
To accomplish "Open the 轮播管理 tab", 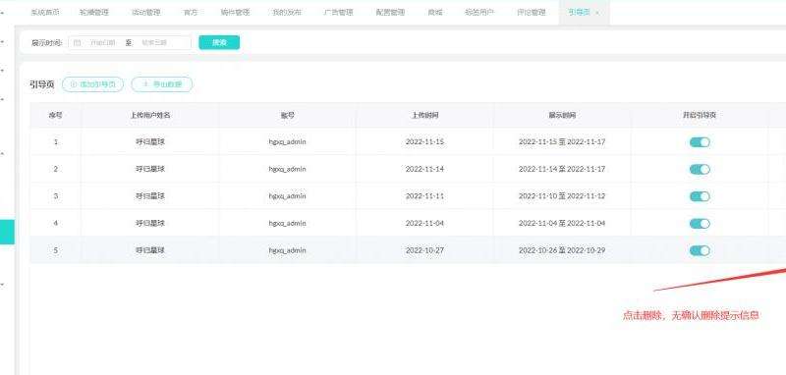I will 93,13.
